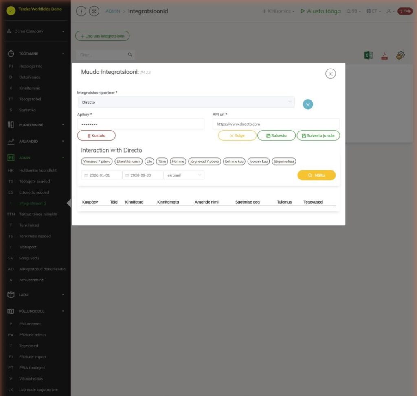Click the blue clear partner X icon
This screenshot has width=417, height=396.
(x=308, y=104)
